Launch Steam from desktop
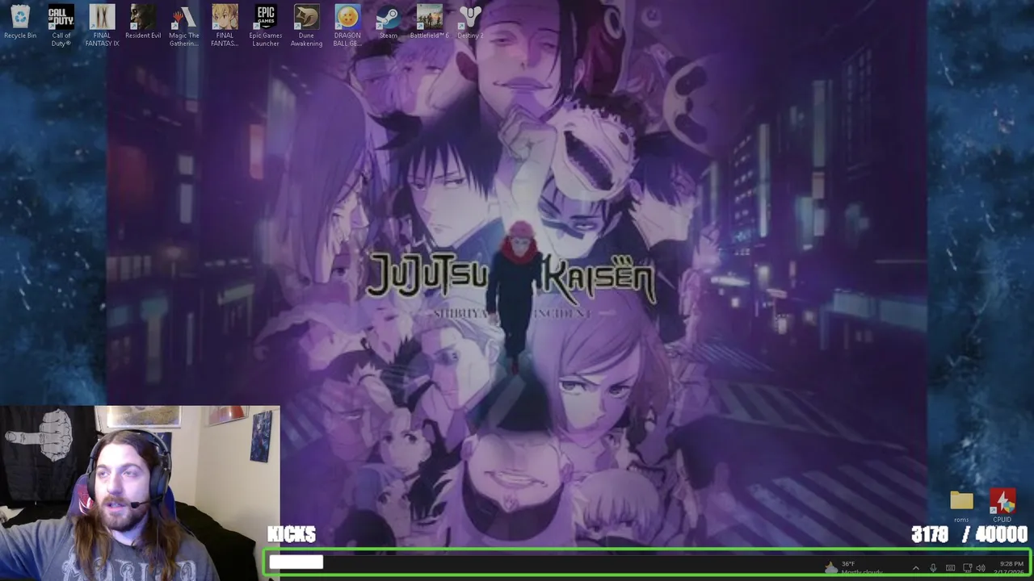The width and height of the screenshot is (1034, 581). [389, 23]
